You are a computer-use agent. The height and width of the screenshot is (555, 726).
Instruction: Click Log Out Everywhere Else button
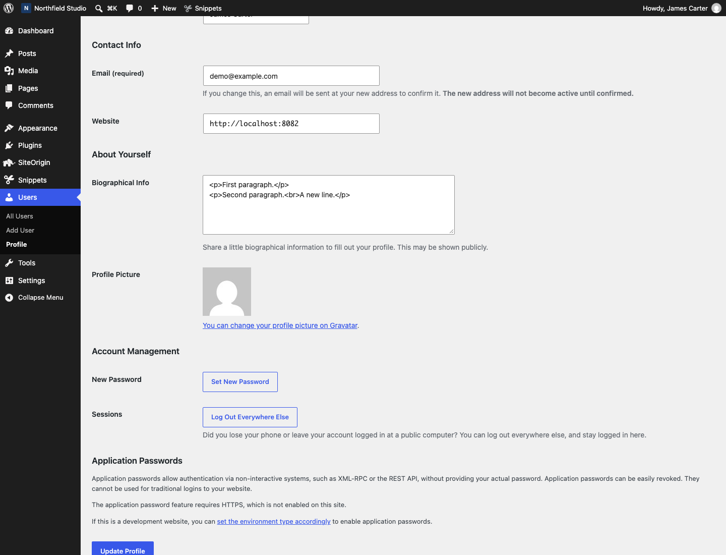250,417
